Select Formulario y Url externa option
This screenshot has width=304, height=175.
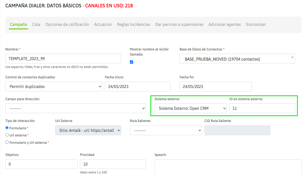7,142
